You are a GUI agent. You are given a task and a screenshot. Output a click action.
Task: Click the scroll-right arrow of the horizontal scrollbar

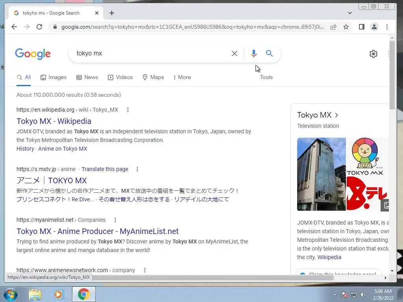pos(386,278)
